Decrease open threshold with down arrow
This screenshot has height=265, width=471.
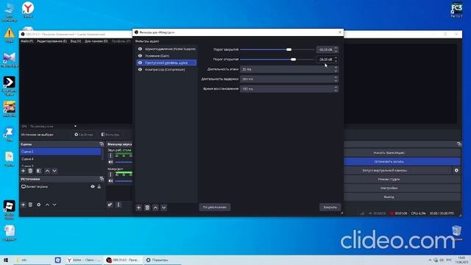pos(336,61)
